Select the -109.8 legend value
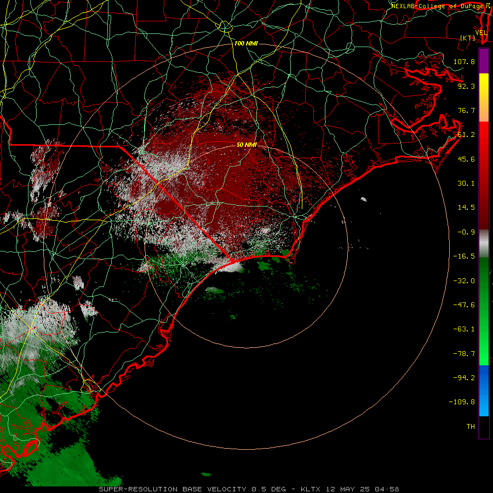The image size is (493, 493). pos(462,402)
